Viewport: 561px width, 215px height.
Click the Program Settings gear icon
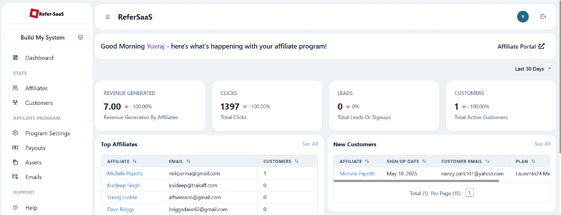tap(16, 133)
